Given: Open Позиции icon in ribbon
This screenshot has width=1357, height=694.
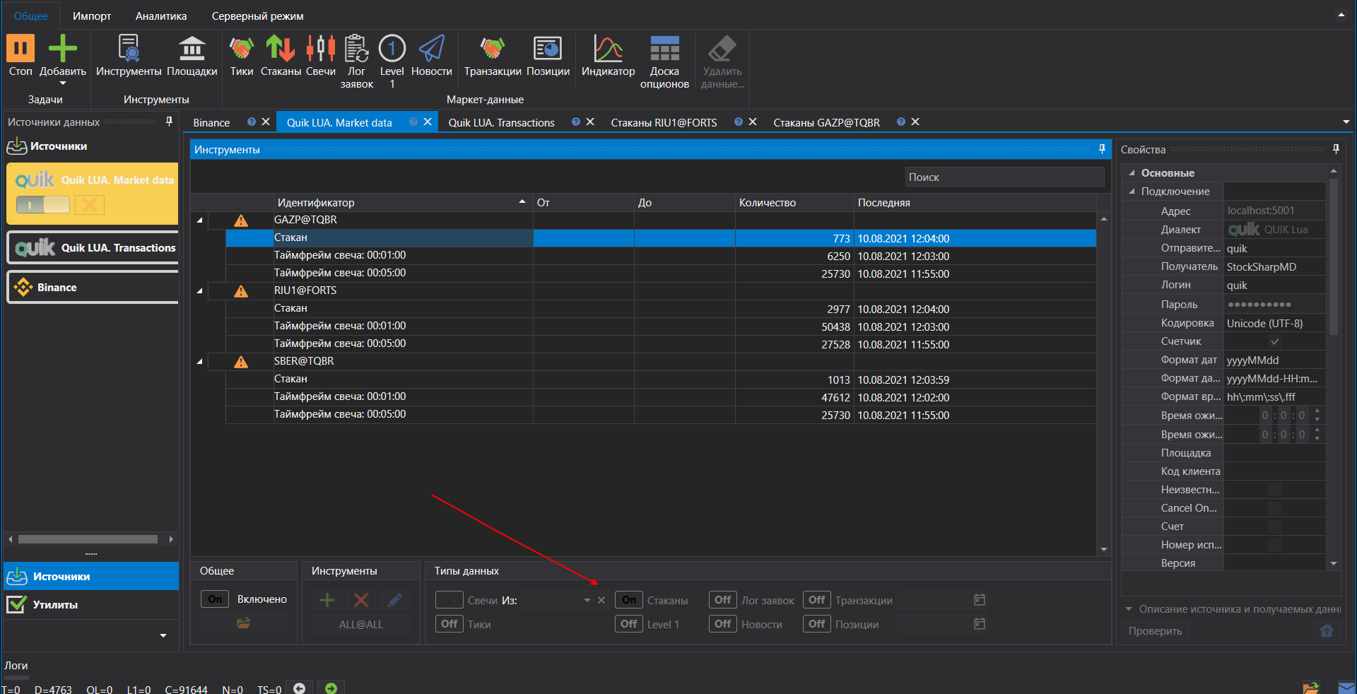Looking at the screenshot, I should [x=548, y=49].
